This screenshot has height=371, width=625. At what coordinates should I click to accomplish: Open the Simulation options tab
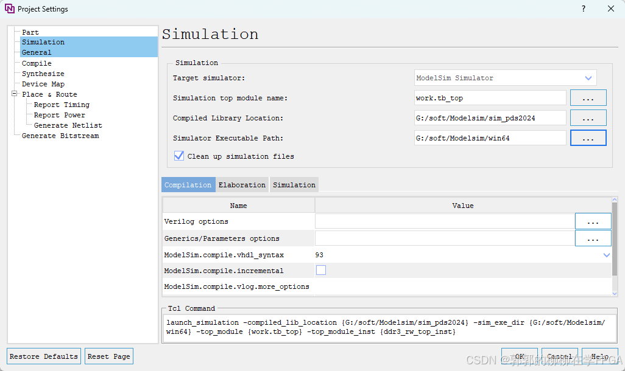[294, 185]
